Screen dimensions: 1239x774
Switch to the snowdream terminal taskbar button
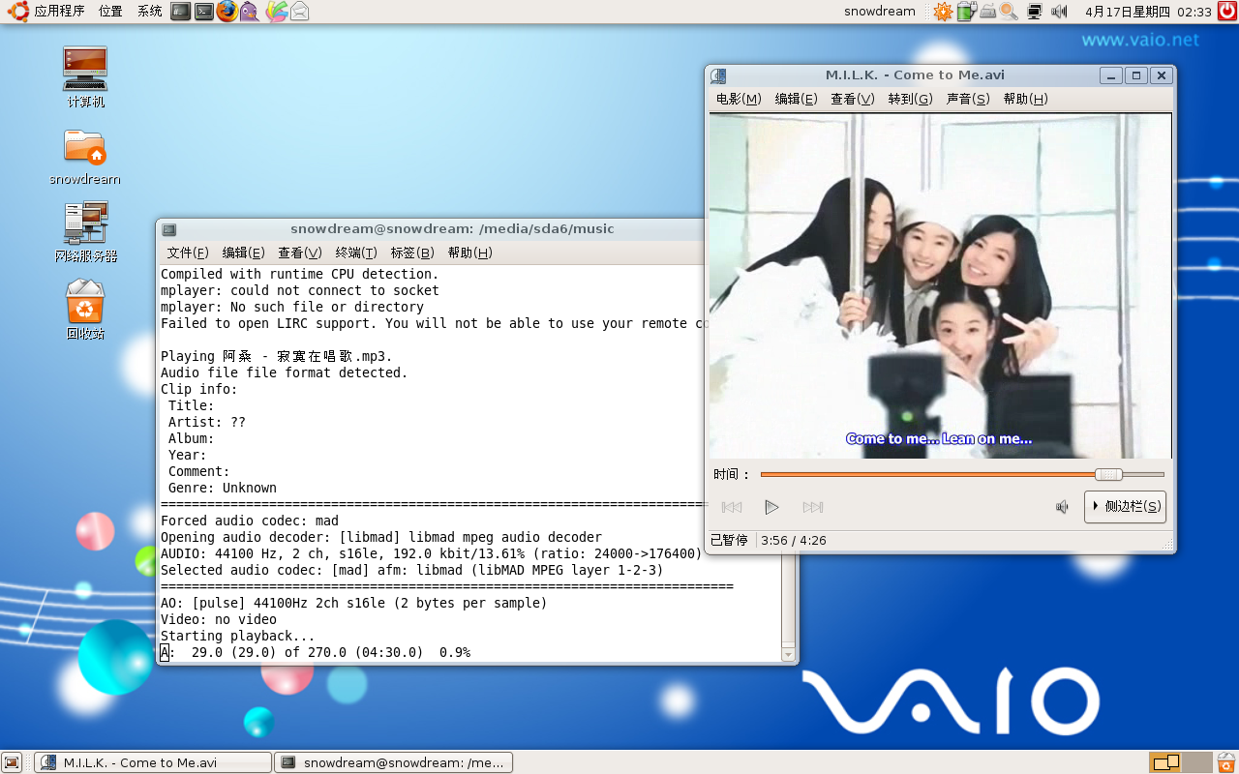click(393, 762)
